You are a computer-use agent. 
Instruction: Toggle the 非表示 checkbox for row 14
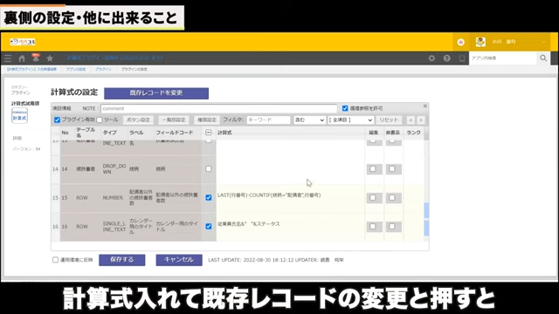tap(392, 168)
